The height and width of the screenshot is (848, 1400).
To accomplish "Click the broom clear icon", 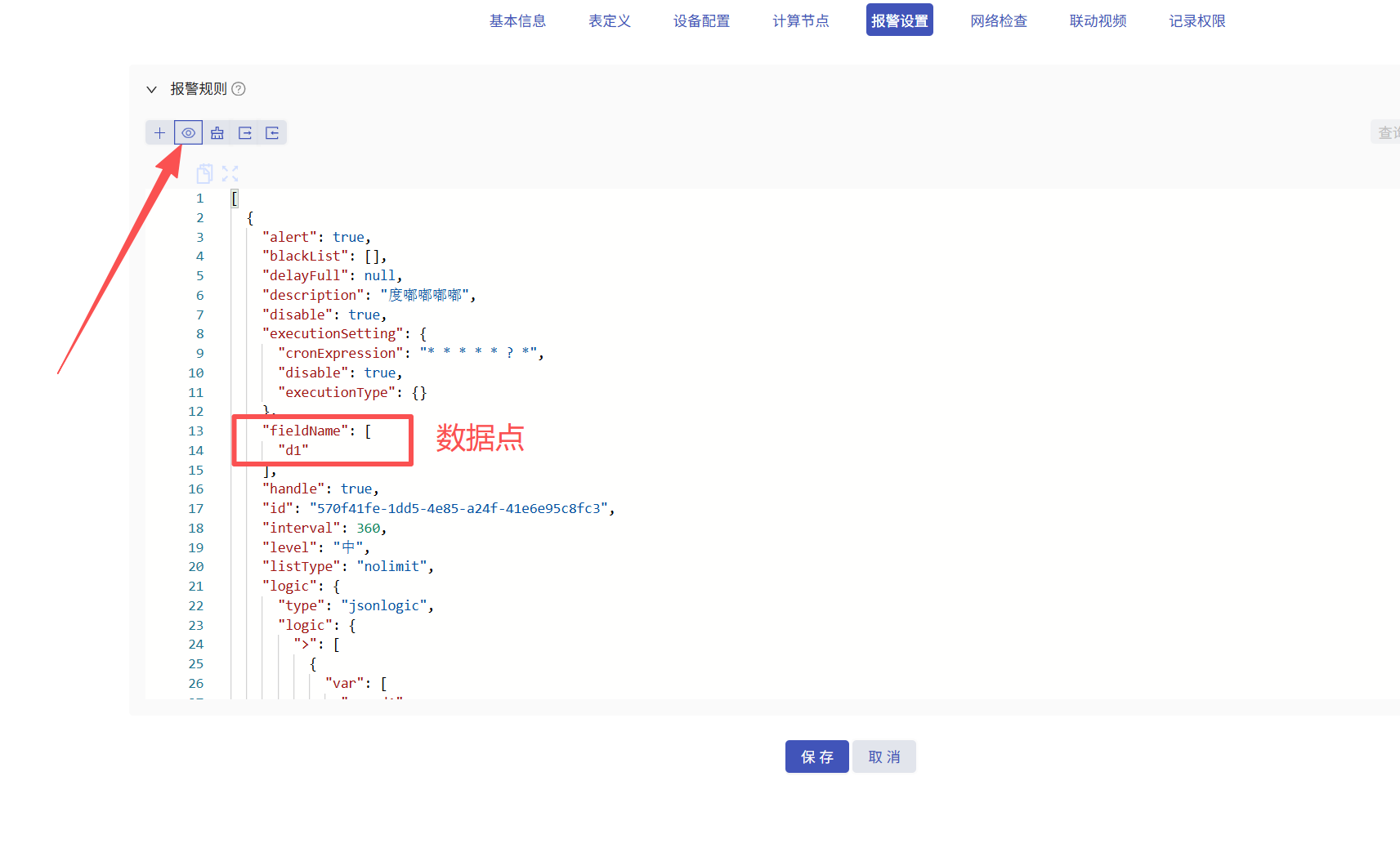I will pyautogui.click(x=217, y=133).
